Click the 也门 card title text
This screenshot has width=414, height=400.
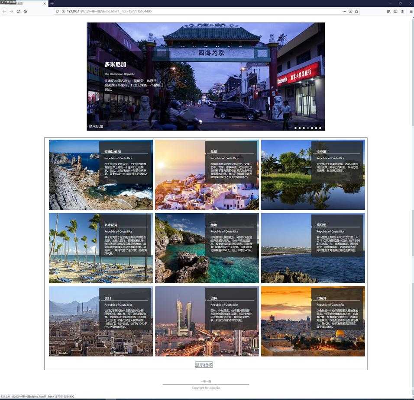point(108,298)
